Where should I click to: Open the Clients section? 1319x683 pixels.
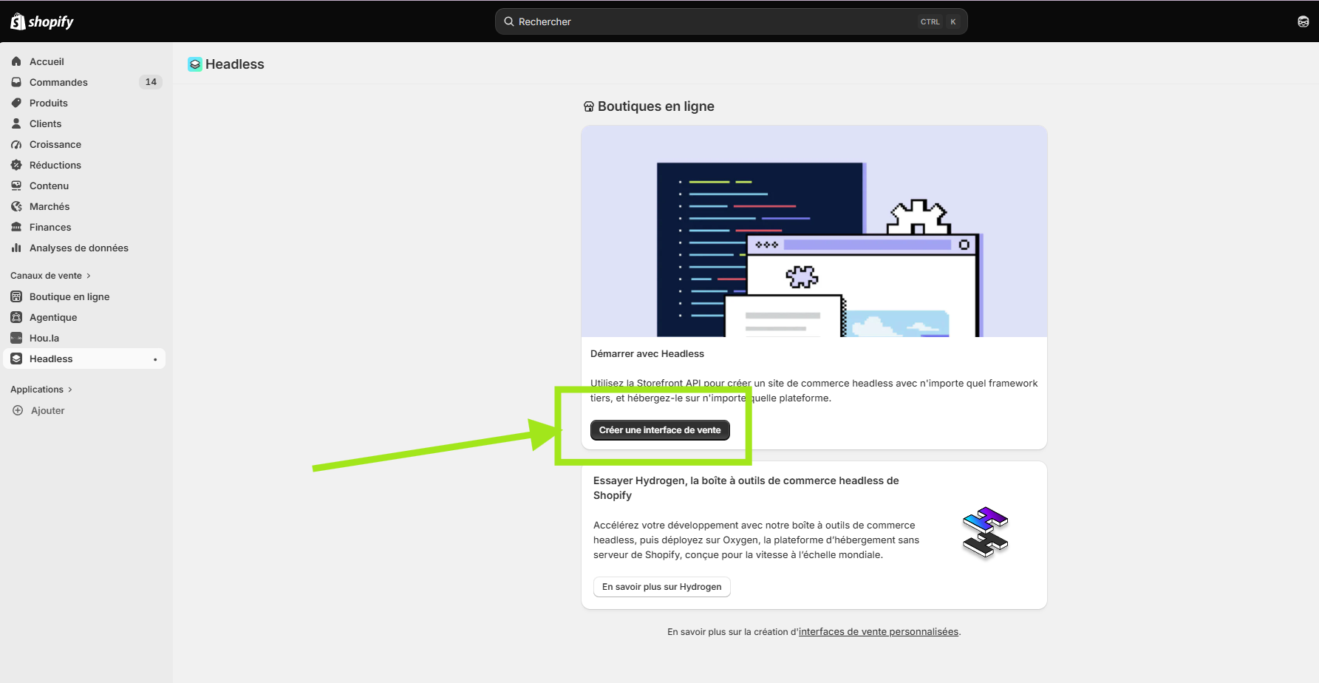(84, 123)
